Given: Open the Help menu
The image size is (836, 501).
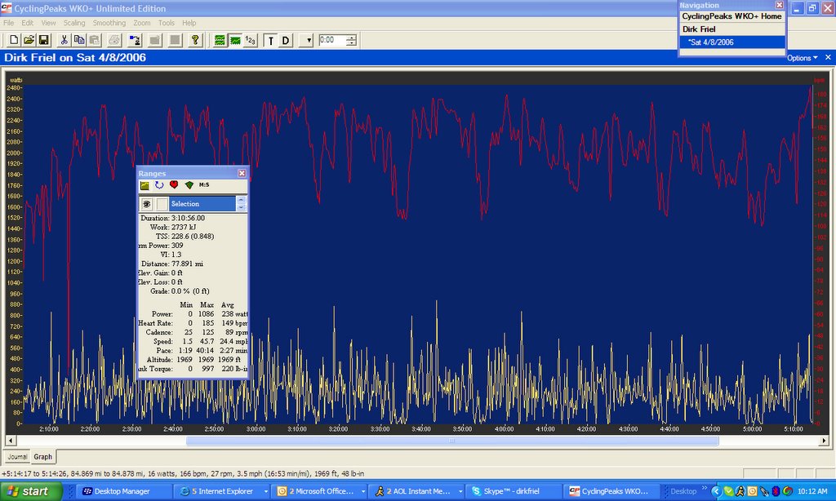Looking at the screenshot, I should point(189,23).
